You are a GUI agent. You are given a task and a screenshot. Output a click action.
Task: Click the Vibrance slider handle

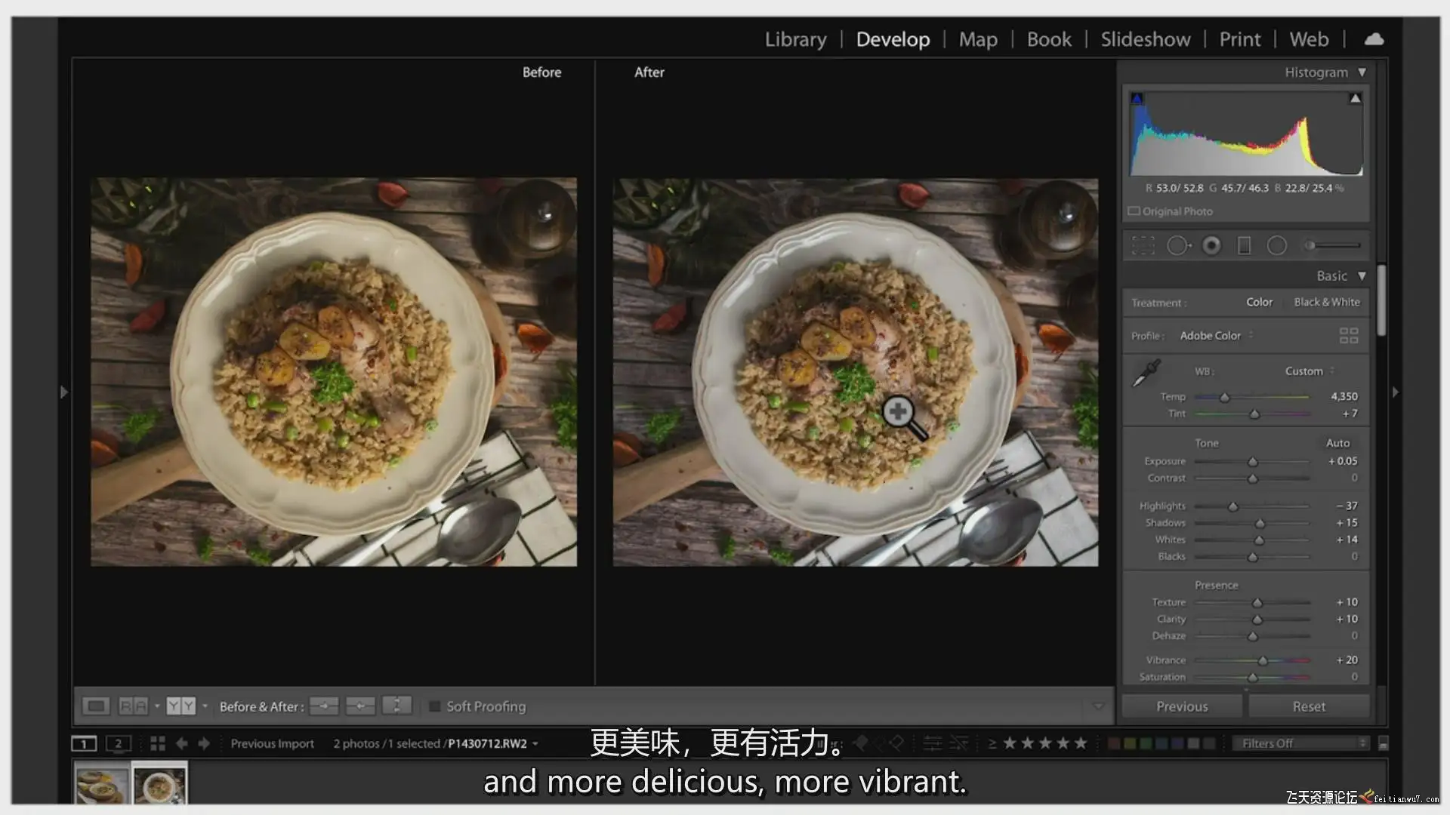(x=1263, y=660)
